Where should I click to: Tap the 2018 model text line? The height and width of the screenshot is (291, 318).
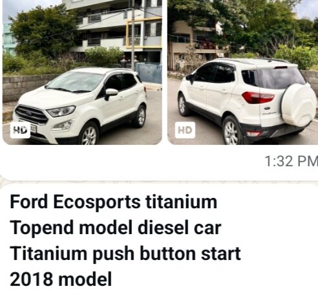[x=61, y=279]
